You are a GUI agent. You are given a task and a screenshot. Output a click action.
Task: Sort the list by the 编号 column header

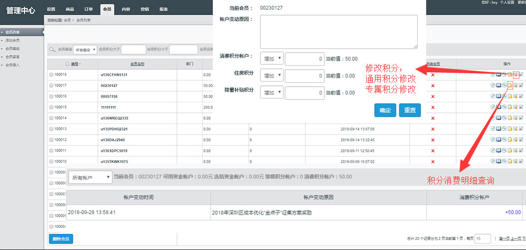pyautogui.click(x=76, y=64)
